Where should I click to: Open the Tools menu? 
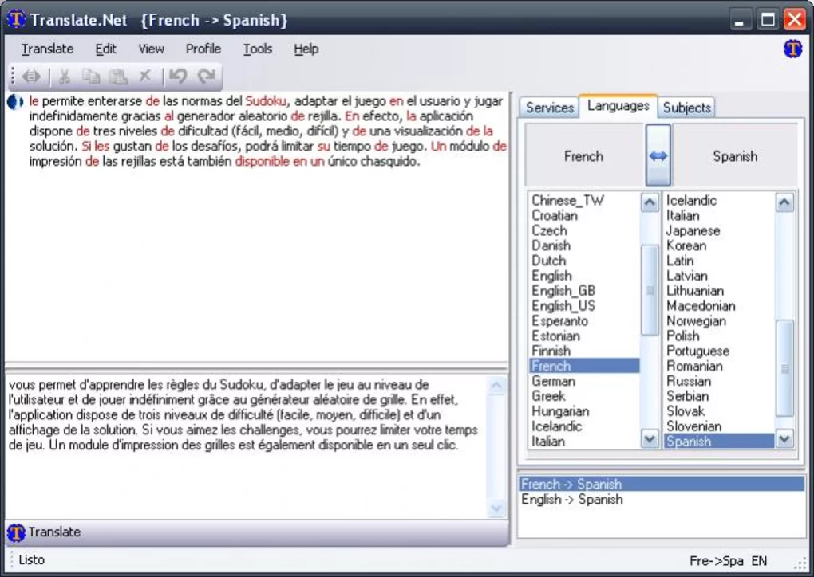(x=258, y=49)
